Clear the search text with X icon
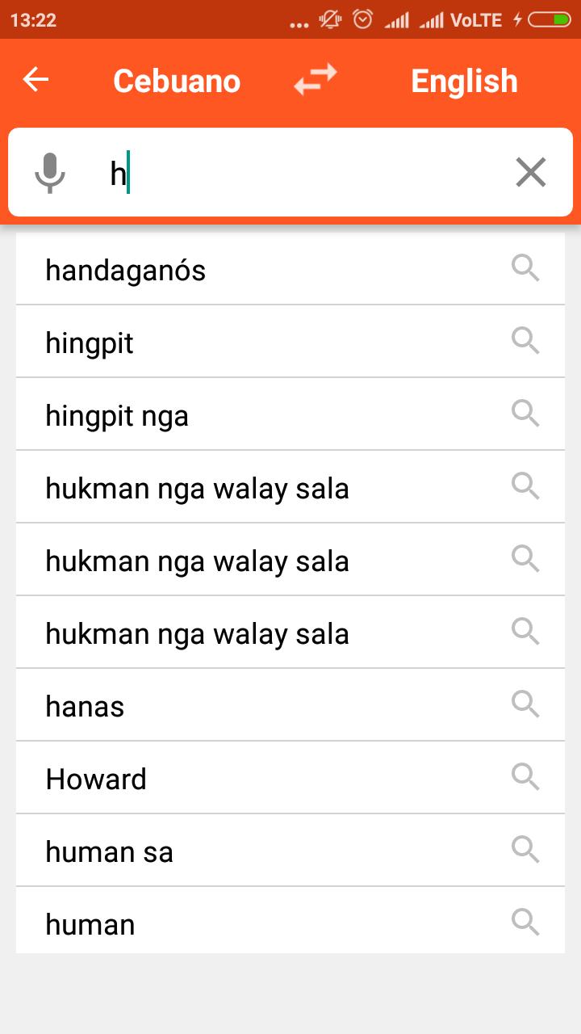Screen dimensions: 581x1034 pyautogui.click(x=531, y=172)
